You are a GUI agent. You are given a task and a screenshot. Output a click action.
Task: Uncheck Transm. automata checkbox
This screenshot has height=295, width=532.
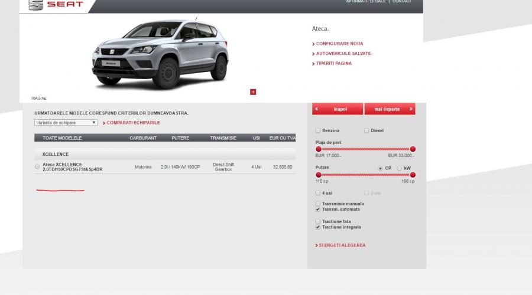[x=319, y=209]
